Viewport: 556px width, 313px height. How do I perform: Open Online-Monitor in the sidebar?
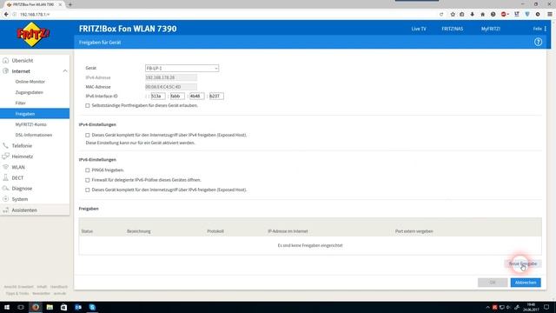(30, 82)
